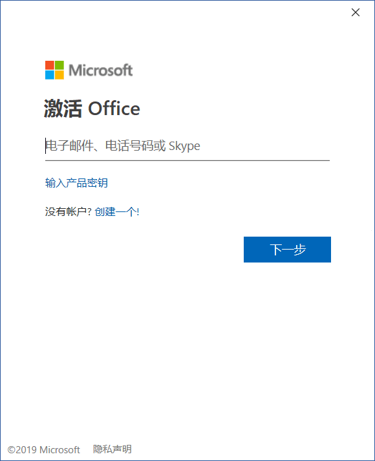Screen dimensions: 375x461
Task: Click the green square of Microsoft logo
Action: coord(59,65)
